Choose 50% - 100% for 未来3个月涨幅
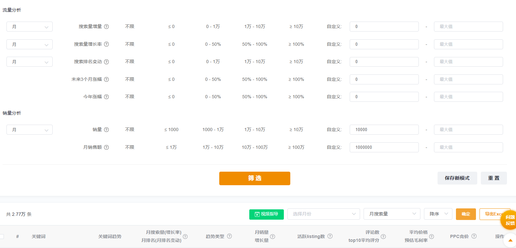516x248 pixels. point(254,79)
